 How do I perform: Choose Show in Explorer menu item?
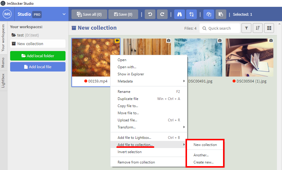(149, 74)
